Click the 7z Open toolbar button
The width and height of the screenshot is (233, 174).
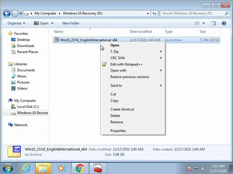pyautogui.click(x=41, y=23)
